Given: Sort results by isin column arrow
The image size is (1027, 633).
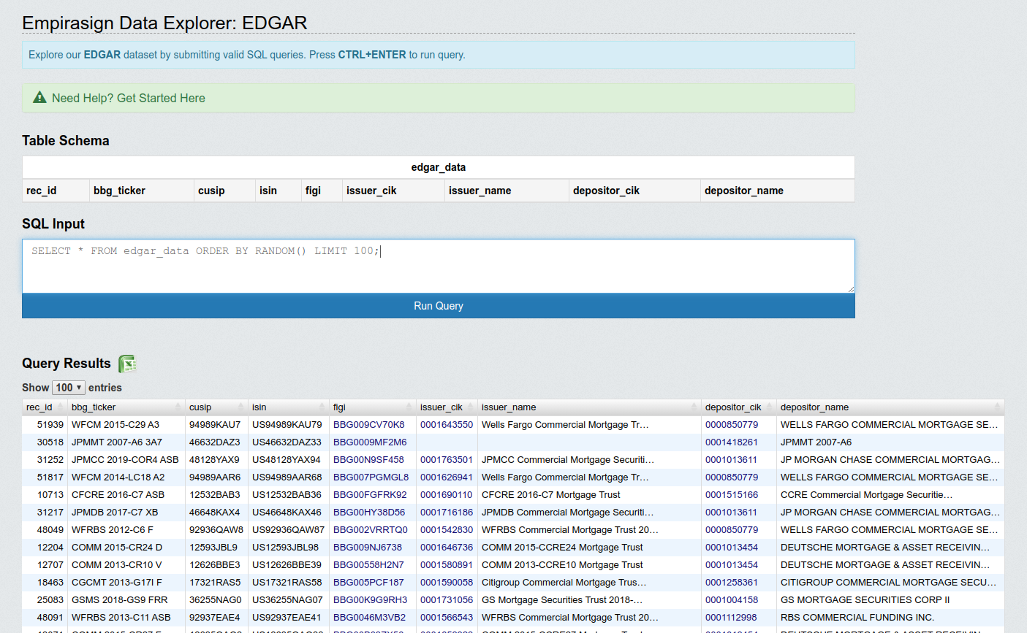Looking at the screenshot, I should tap(322, 407).
